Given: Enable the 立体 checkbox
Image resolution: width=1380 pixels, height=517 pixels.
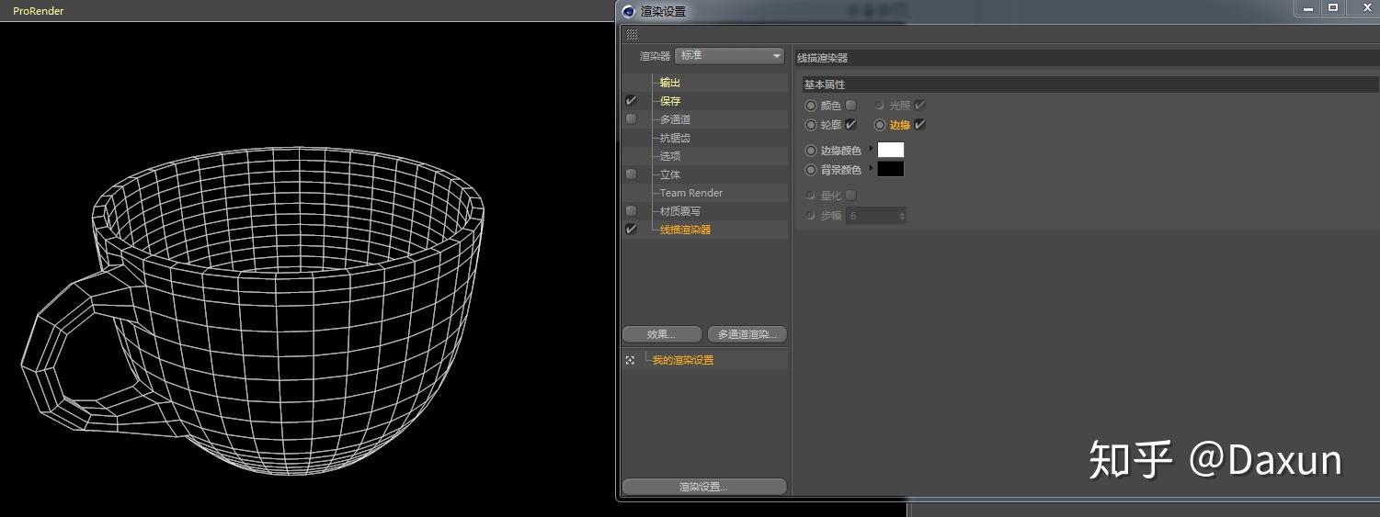Looking at the screenshot, I should (631, 174).
